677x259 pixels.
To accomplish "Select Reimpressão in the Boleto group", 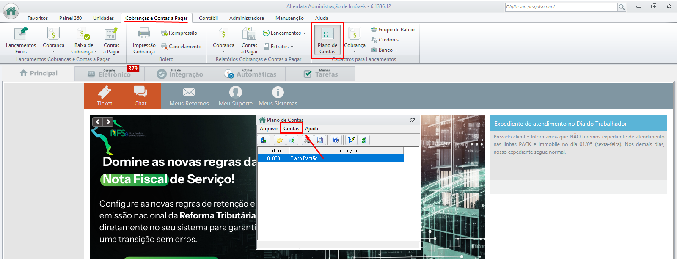I will coord(179,33).
